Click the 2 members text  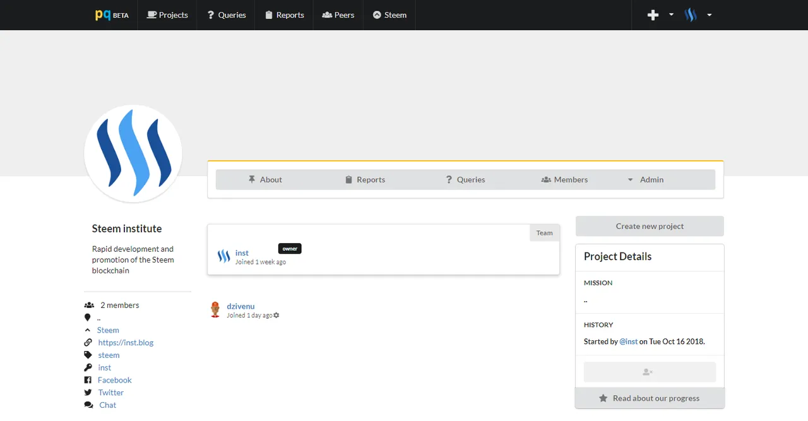(120, 305)
